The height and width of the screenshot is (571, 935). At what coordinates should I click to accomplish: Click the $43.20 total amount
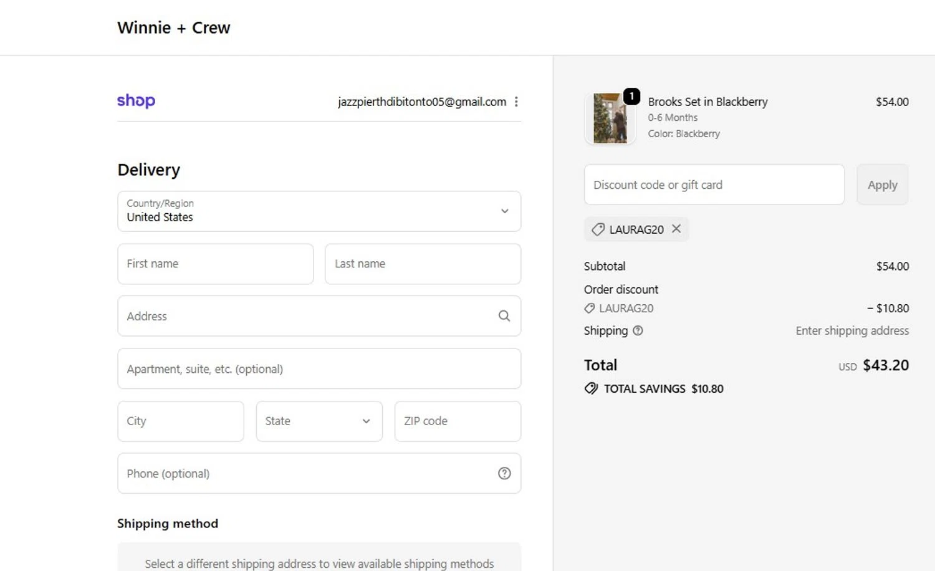tap(886, 365)
